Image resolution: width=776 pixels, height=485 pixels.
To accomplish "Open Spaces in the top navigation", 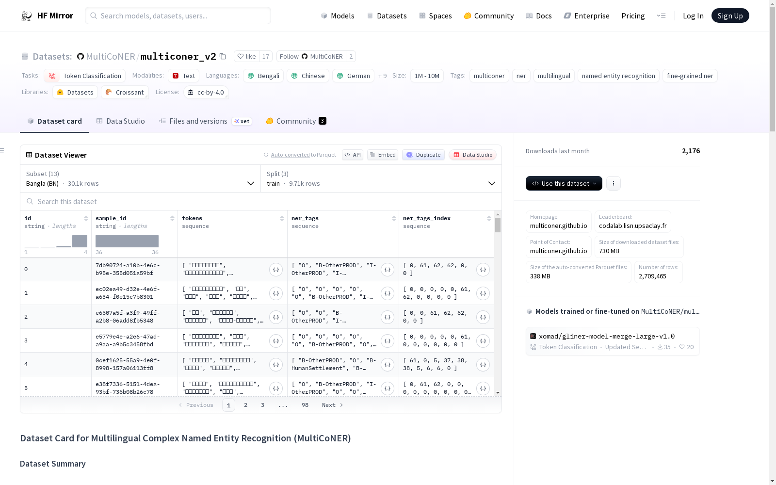I will 436,16.
